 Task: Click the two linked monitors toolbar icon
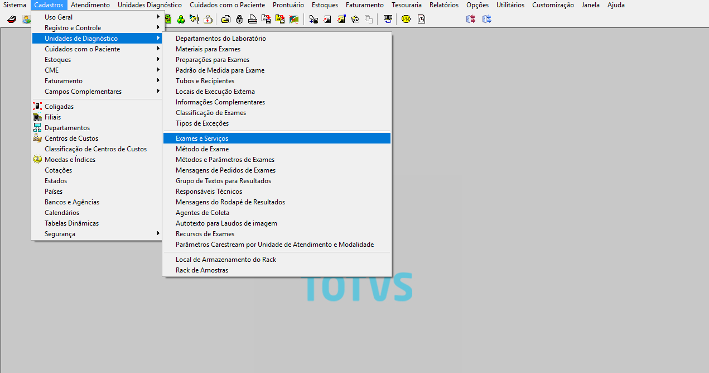(388, 19)
